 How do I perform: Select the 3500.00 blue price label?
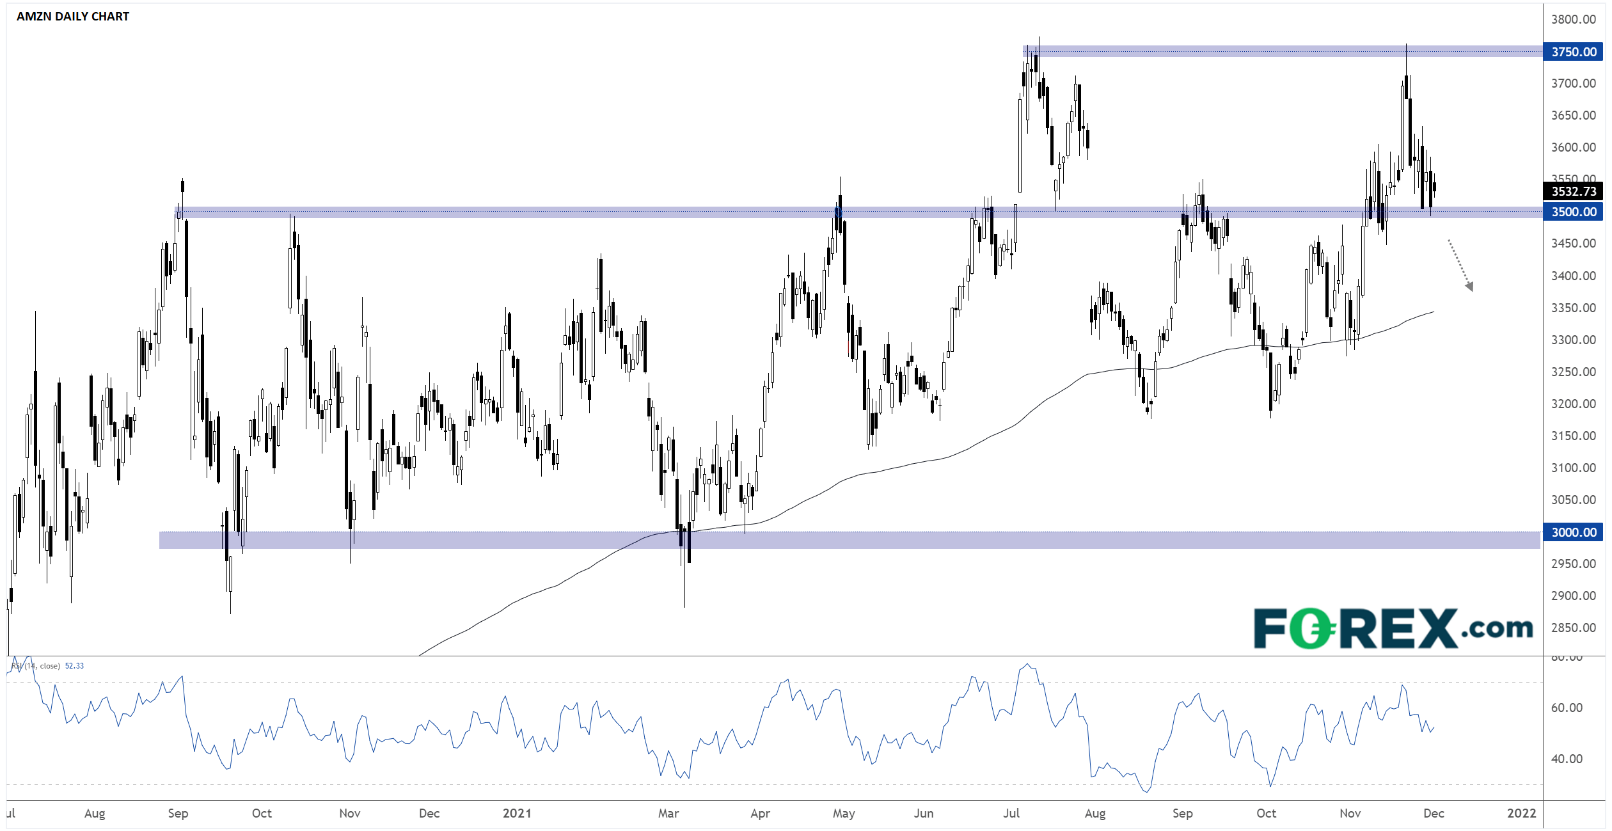click(x=1574, y=212)
